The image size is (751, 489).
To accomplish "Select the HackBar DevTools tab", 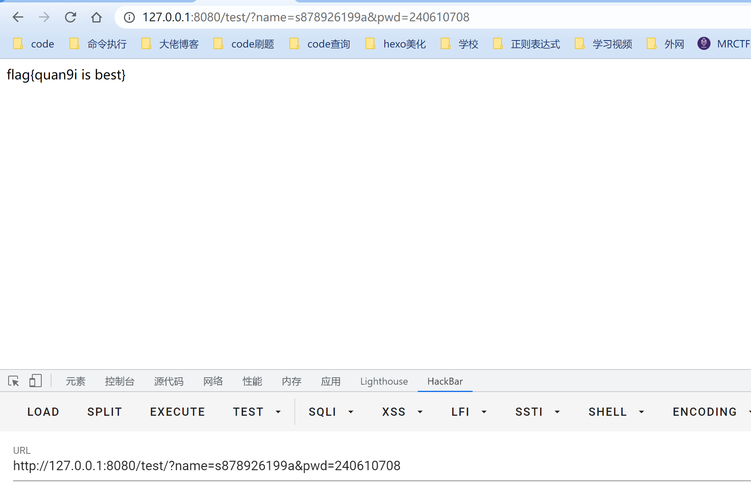I will coord(445,381).
